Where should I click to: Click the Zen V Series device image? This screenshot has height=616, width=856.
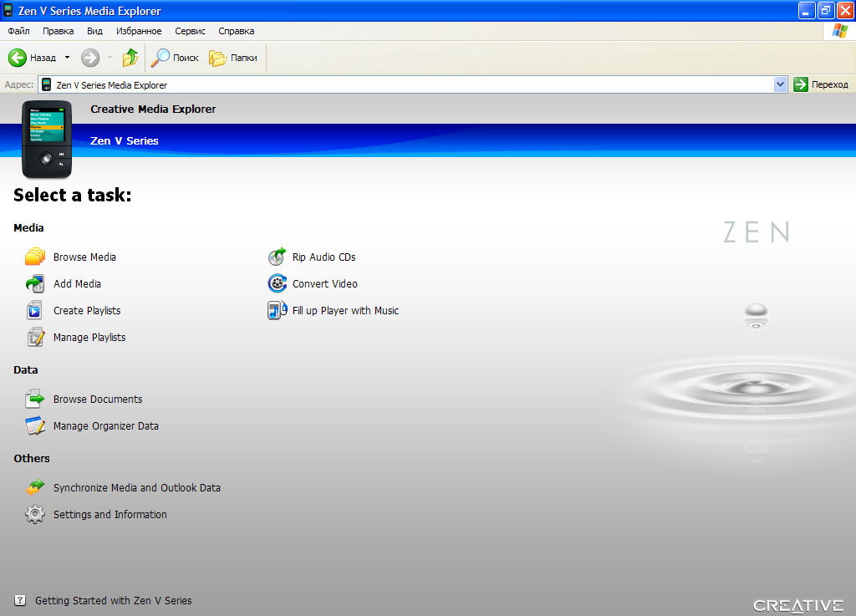click(47, 140)
